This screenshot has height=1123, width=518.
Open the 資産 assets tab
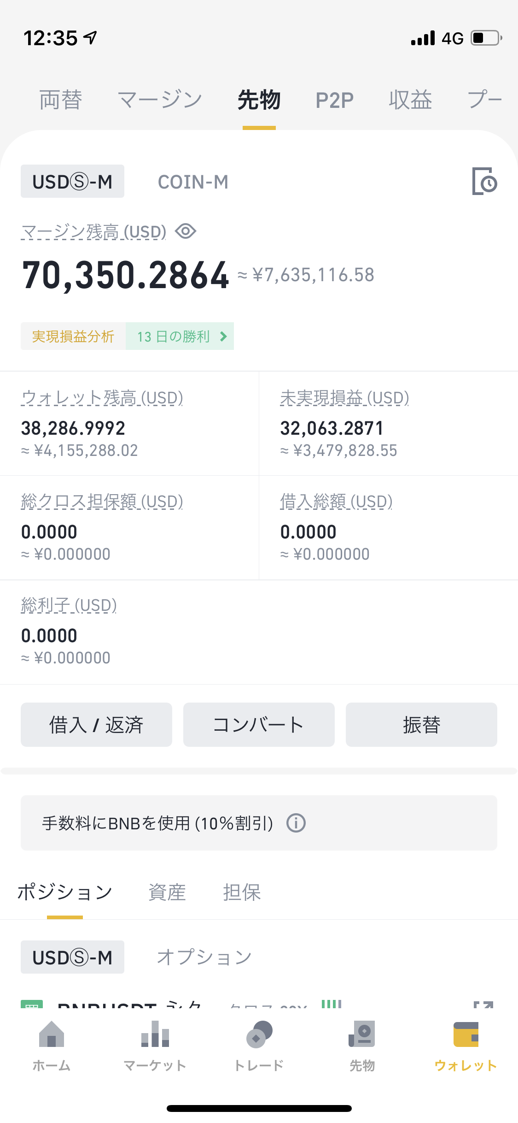coord(167,892)
